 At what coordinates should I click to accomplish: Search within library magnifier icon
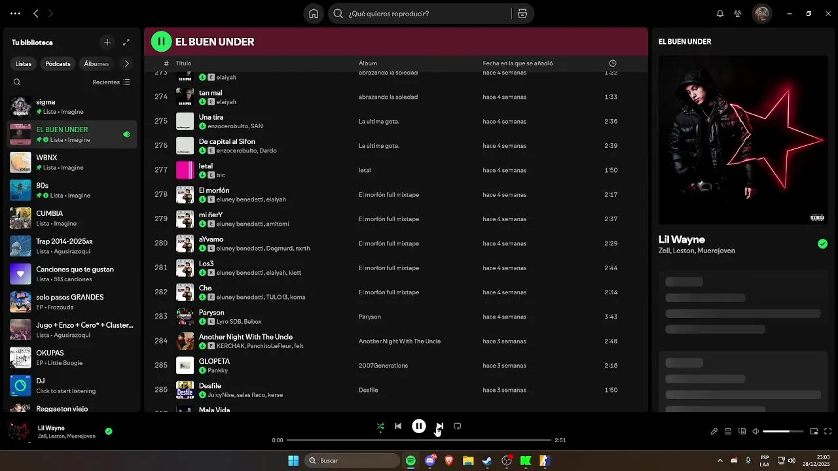coord(17,82)
